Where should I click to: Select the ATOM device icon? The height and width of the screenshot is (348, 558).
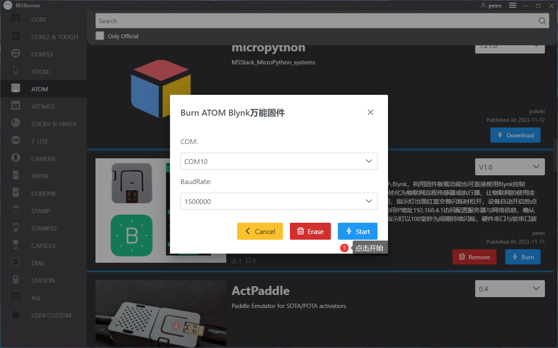[x=16, y=89]
